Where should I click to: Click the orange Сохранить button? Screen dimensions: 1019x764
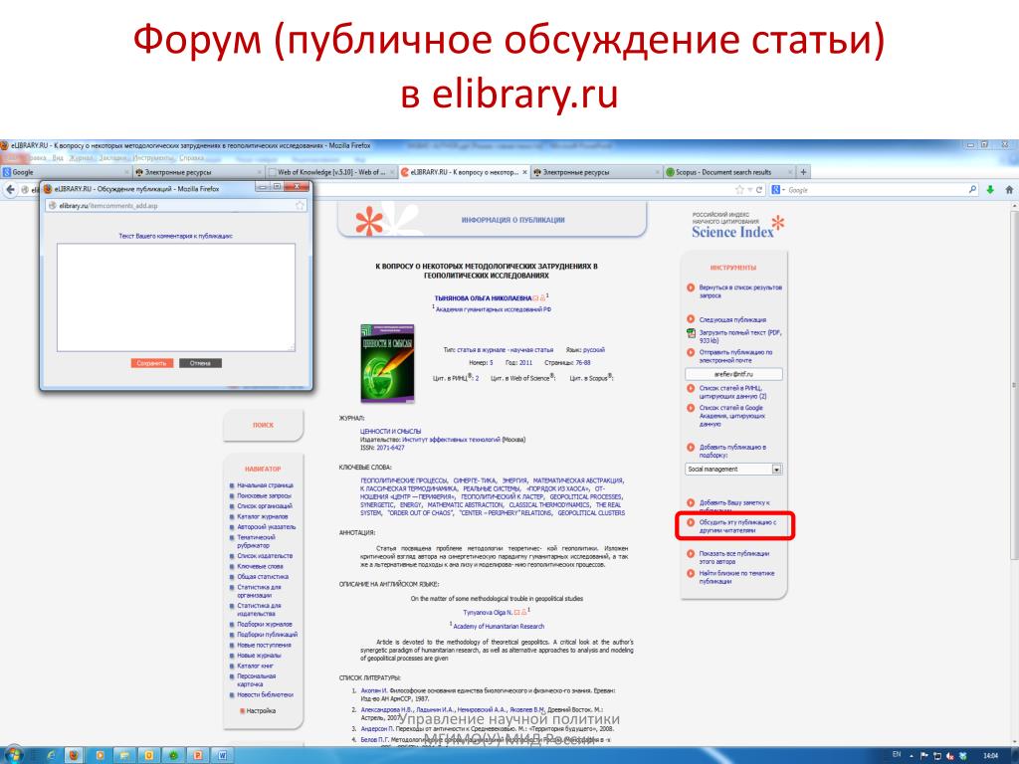(x=152, y=363)
